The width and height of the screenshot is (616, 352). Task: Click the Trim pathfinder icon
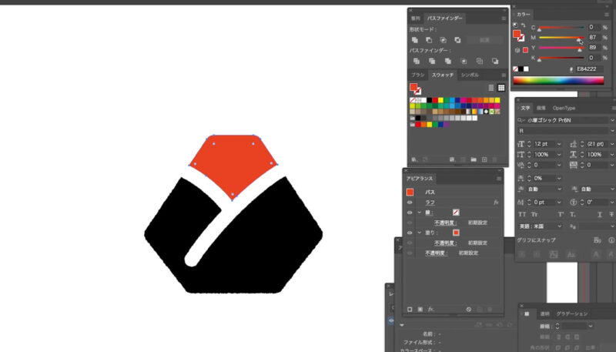(432, 61)
